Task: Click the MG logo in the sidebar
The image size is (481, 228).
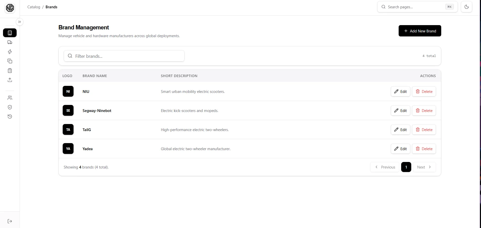Action: pos(10,8)
